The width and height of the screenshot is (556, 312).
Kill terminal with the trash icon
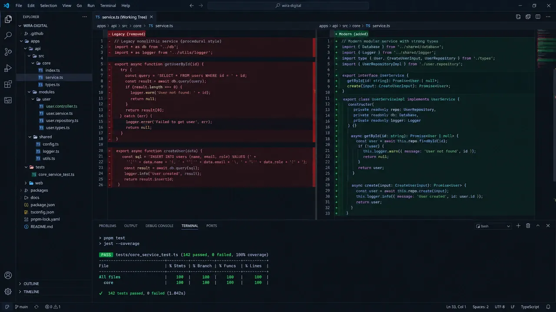tap(528, 226)
